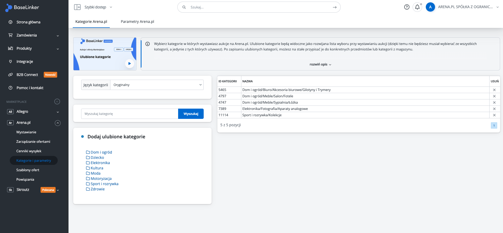Viewport: 503px width, 233px height.
Task: Click the Arena.pl 'Ar' badge icon
Action: [x=10, y=123]
